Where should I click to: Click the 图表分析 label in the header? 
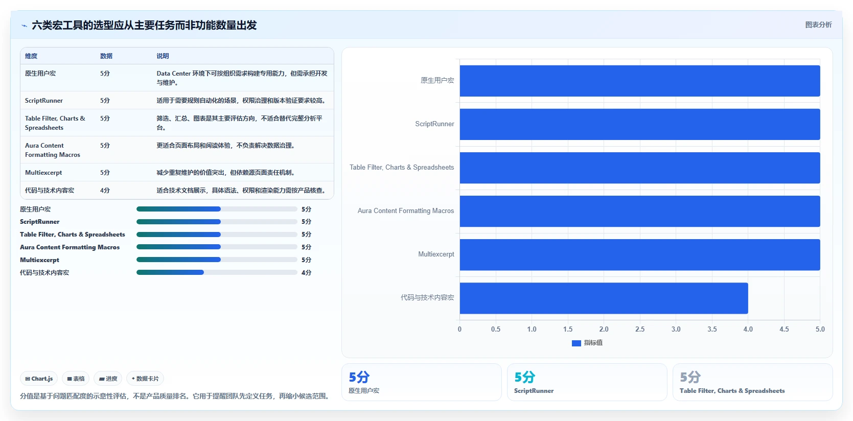click(818, 25)
